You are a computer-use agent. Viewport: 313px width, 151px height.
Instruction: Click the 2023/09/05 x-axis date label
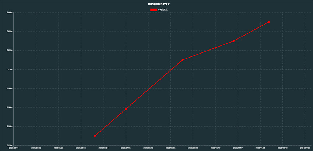click(x=170, y=148)
